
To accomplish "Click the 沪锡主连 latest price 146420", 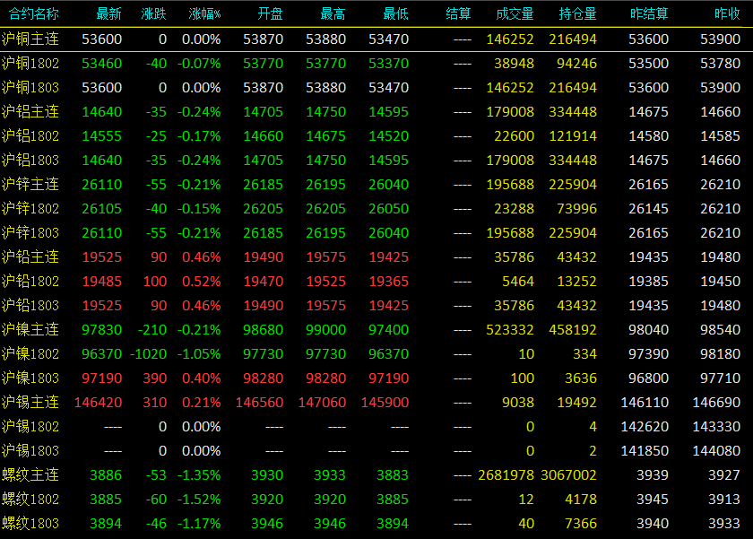I will [98, 402].
